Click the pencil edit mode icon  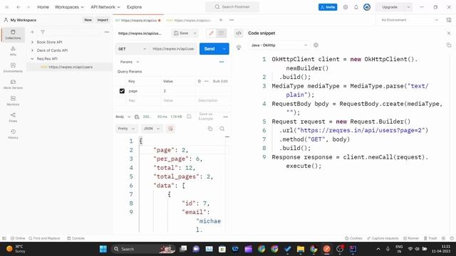(211, 33)
